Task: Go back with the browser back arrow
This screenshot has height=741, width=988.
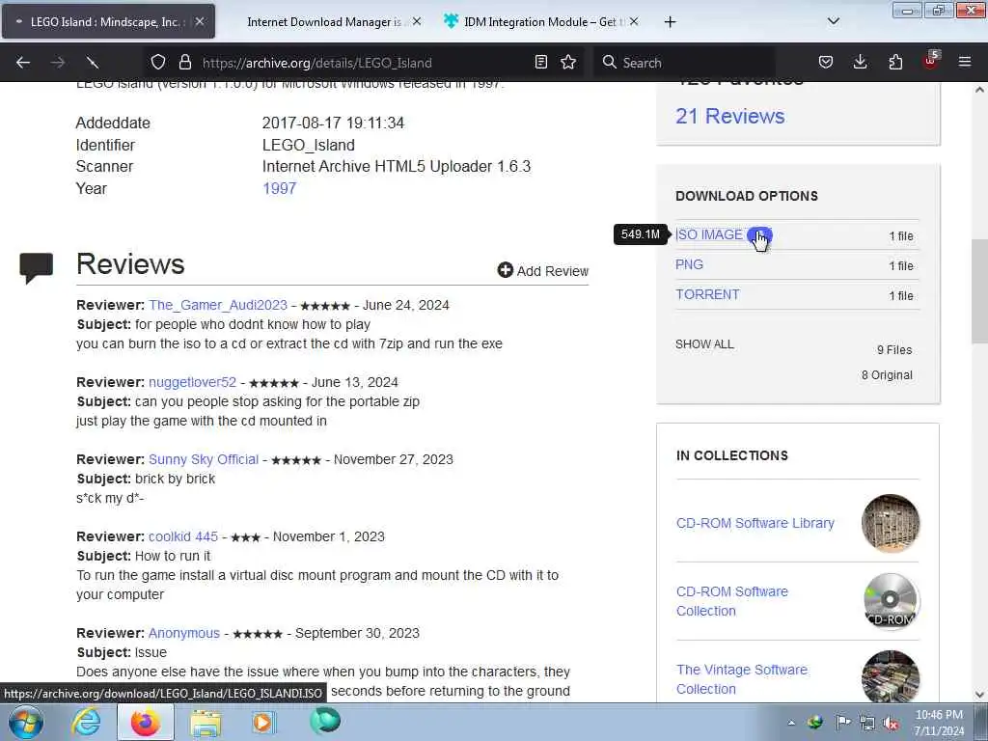Action: click(23, 63)
